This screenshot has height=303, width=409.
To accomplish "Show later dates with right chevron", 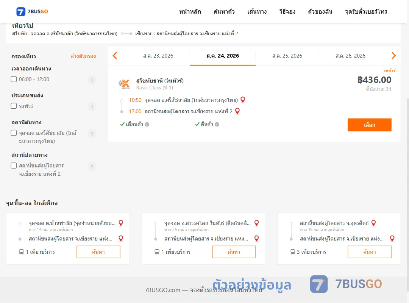I will [393, 56].
